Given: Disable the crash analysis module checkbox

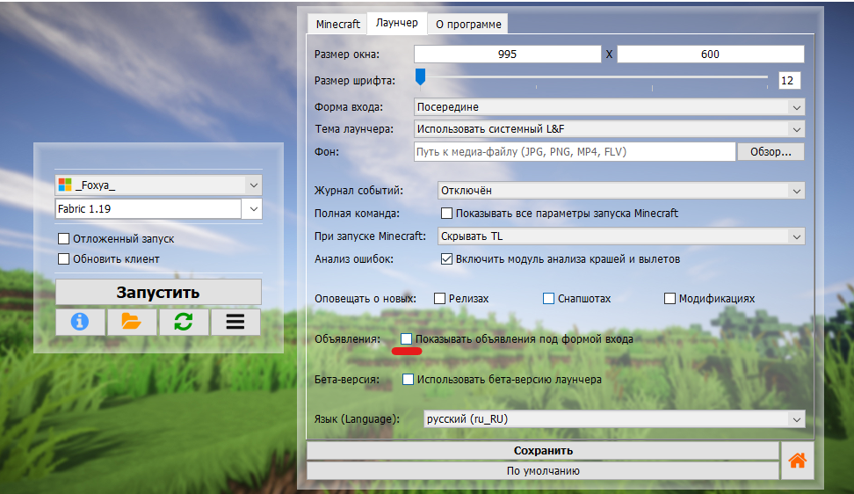Looking at the screenshot, I should [x=446, y=259].
